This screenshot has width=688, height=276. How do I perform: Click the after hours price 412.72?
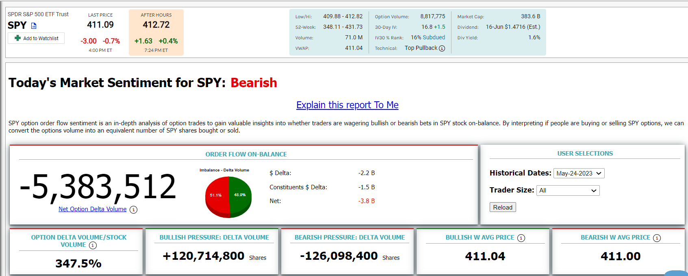(x=156, y=25)
